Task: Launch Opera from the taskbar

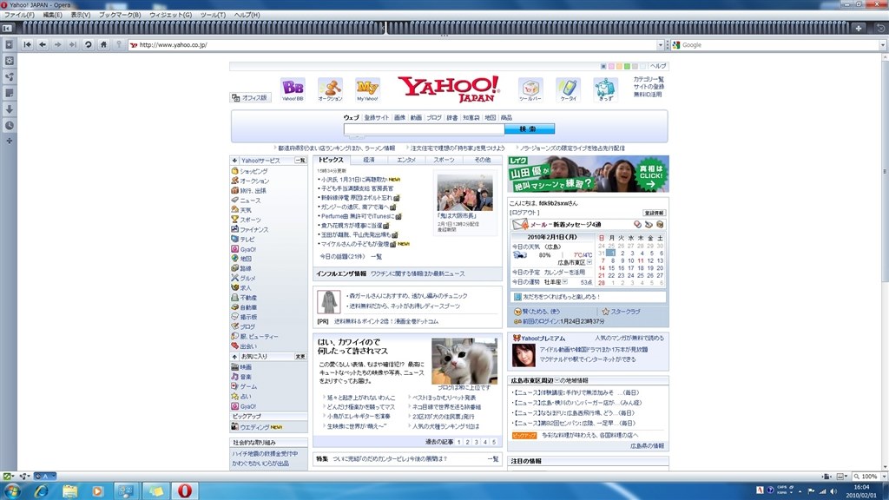Action: pyautogui.click(x=184, y=490)
